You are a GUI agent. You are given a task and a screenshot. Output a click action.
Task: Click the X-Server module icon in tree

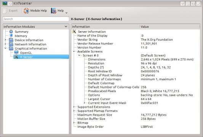click(16, 57)
